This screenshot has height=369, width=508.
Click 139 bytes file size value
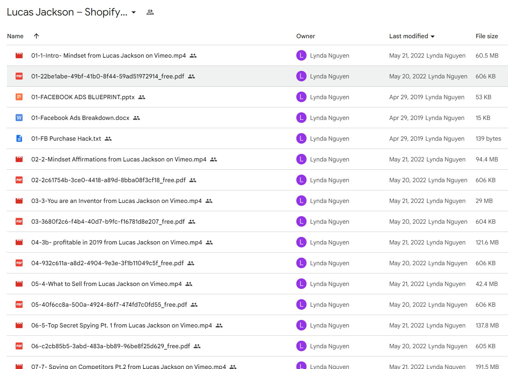click(488, 139)
